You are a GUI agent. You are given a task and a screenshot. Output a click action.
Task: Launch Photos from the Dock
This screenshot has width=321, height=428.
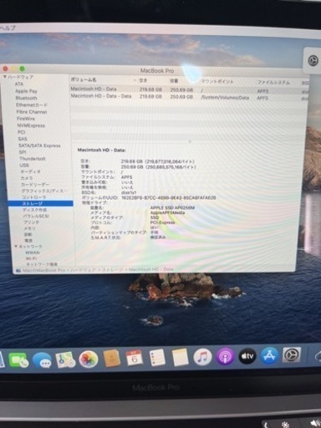[x=89, y=359]
